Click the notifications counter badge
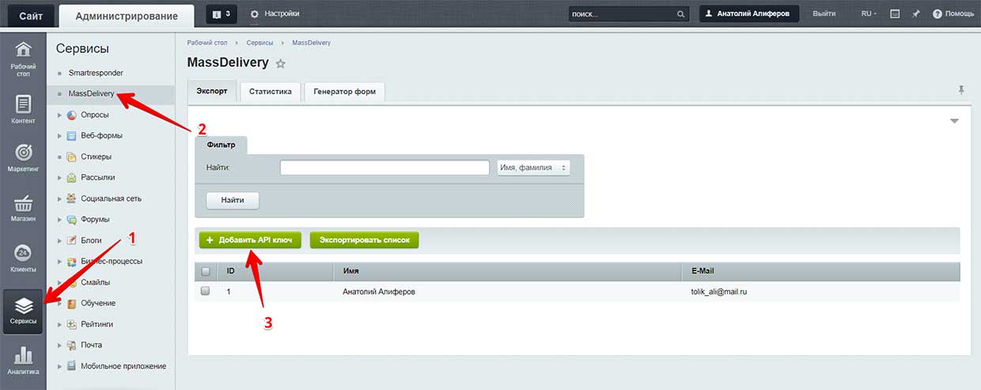The image size is (981, 390). pos(222,13)
